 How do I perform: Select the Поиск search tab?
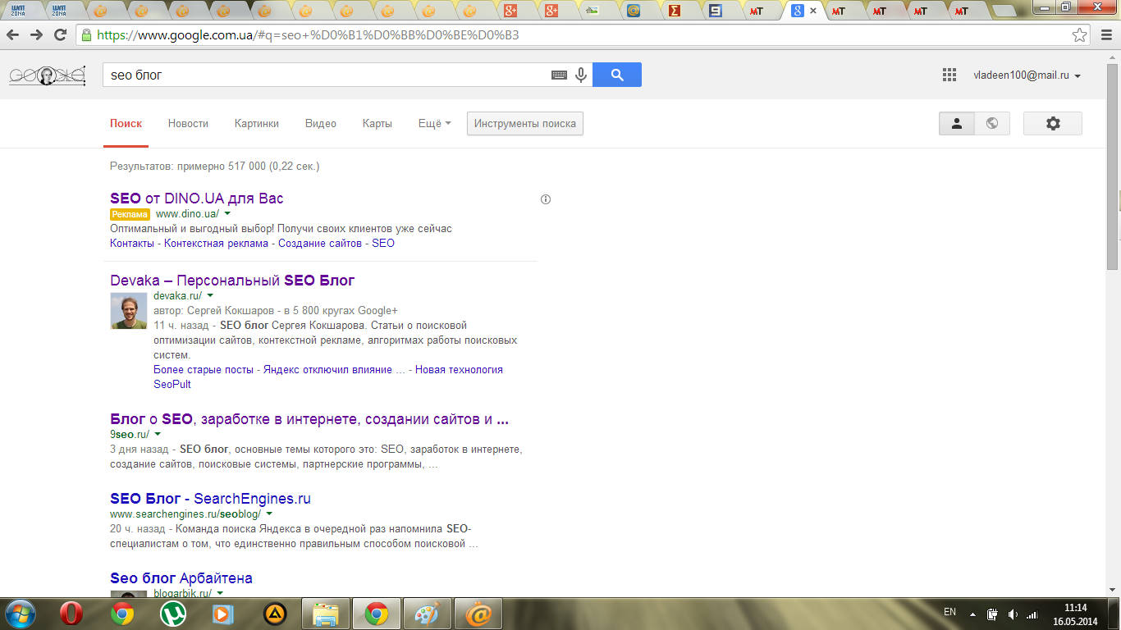tap(126, 123)
